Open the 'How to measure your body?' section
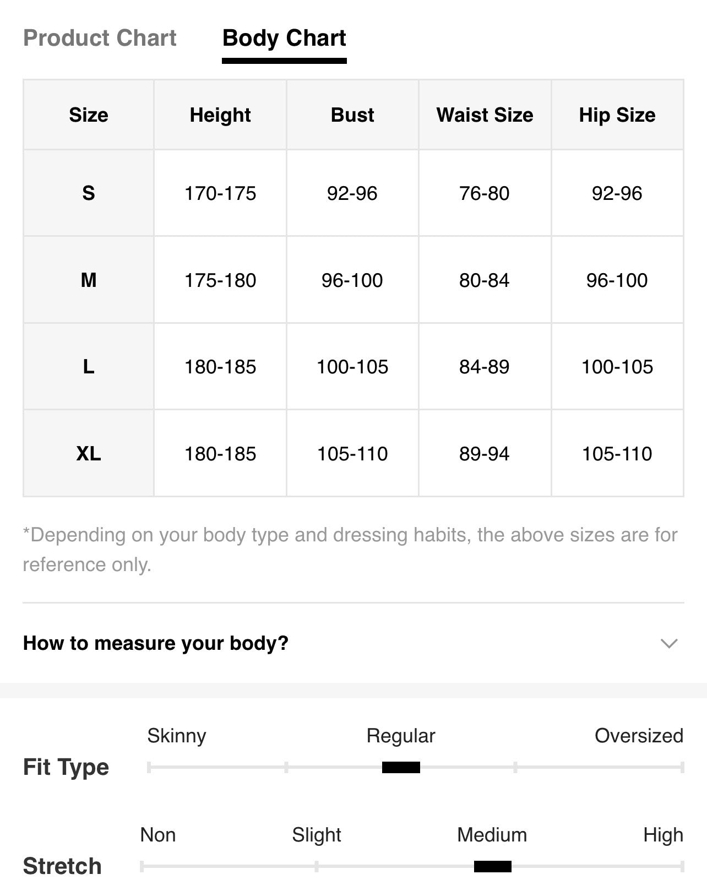This screenshot has height=896, width=707. coord(353,643)
